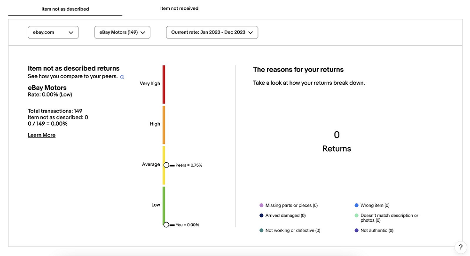Click 'Rate: 0.00% (Low)' text
470x256 pixels.
pyautogui.click(x=50, y=95)
